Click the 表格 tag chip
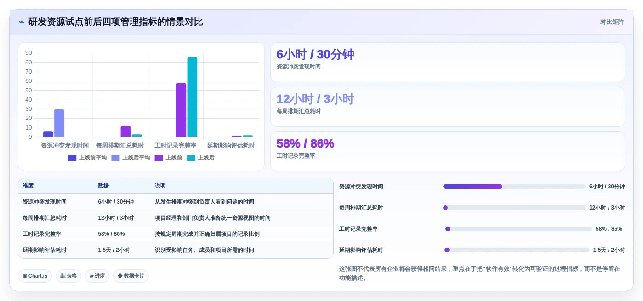 tap(68, 276)
